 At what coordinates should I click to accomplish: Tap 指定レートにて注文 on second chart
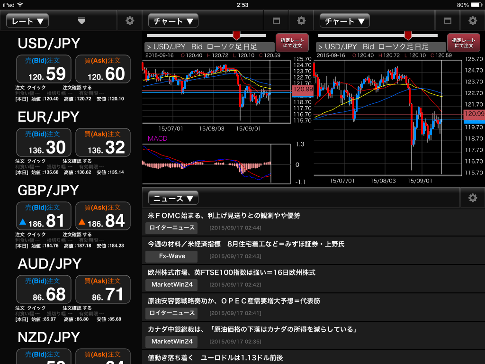(x=463, y=43)
